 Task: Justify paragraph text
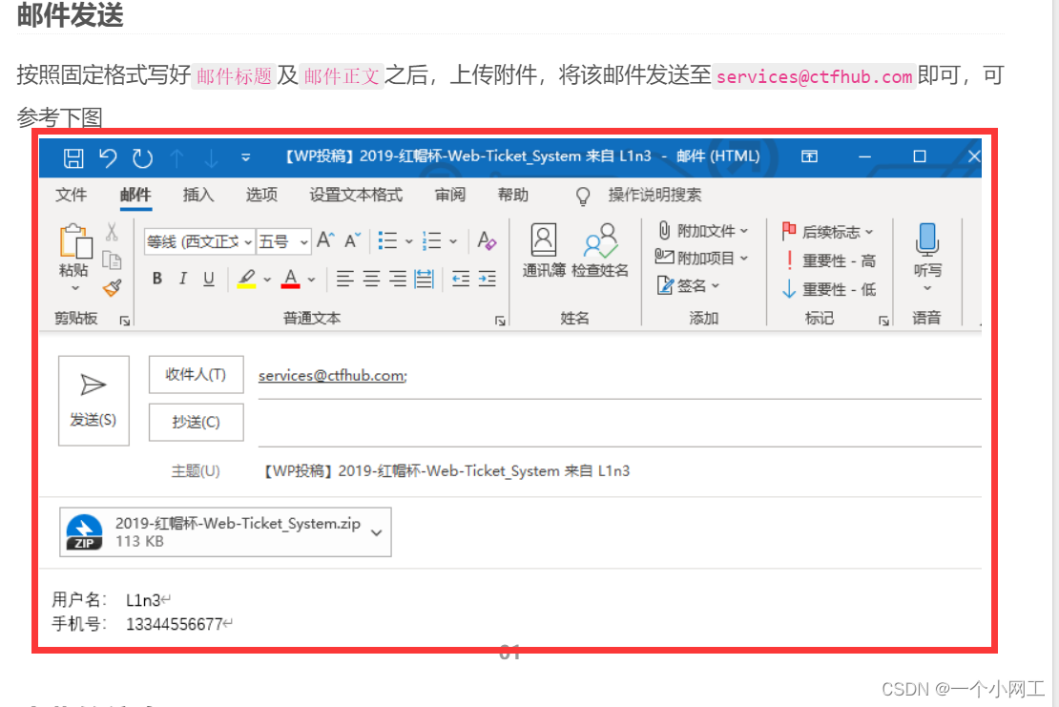[425, 279]
